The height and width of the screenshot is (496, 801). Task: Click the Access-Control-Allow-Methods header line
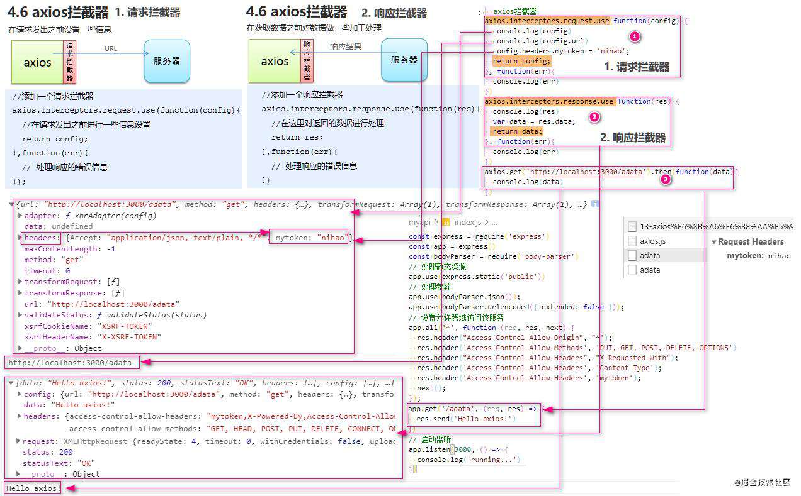click(x=576, y=348)
